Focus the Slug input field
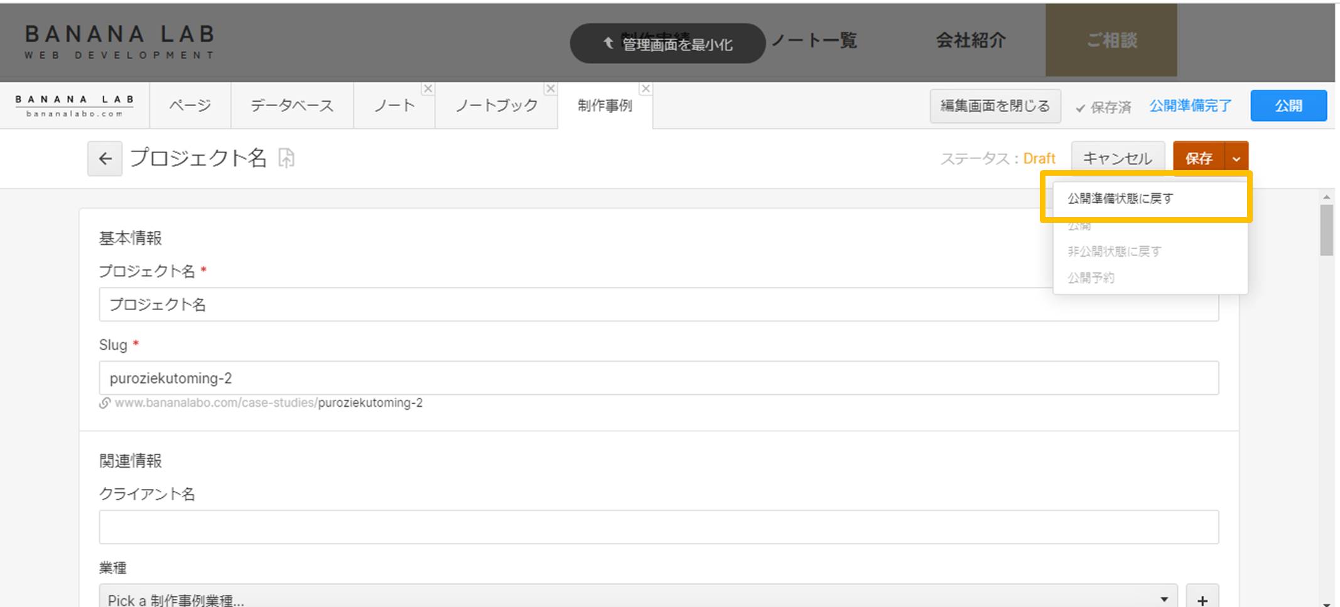The width and height of the screenshot is (1340, 607). tap(659, 378)
